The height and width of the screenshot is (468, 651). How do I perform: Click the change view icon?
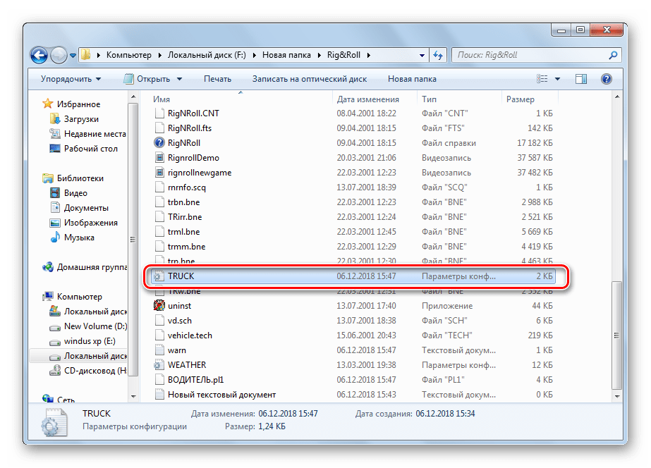pyautogui.click(x=542, y=79)
